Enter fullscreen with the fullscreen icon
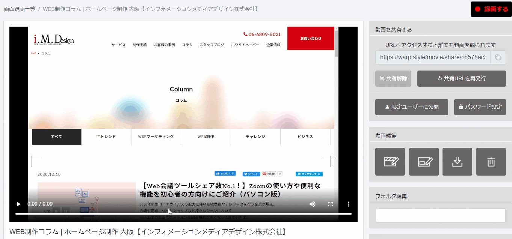This screenshot has width=512, height=239. pyautogui.click(x=331, y=204)
